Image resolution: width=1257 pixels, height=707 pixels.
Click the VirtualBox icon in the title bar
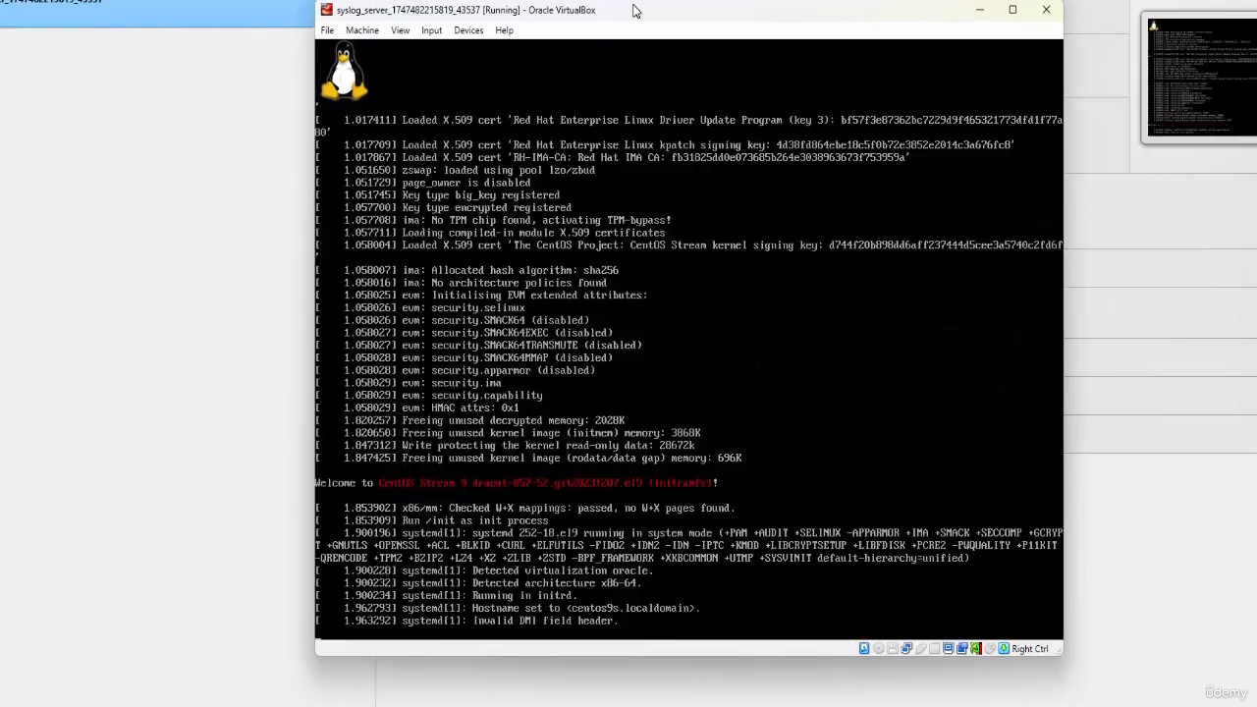pos(326,10)
